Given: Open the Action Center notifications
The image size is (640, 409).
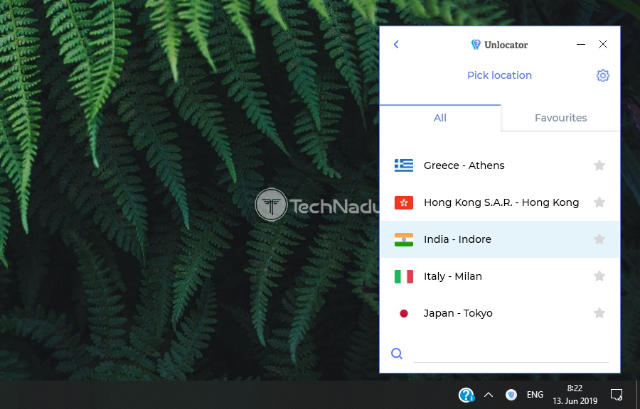Looking at the screenshot, I should tap(617, 395).
